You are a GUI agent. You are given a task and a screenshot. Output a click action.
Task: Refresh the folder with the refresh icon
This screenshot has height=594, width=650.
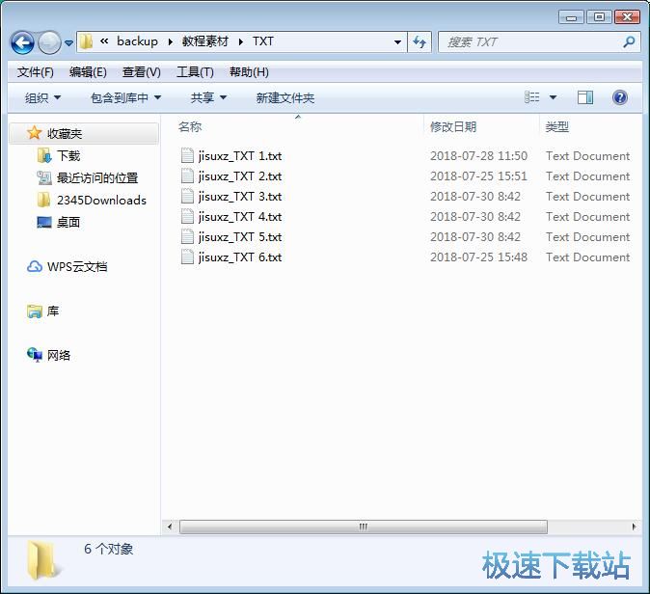click(420, 42)
